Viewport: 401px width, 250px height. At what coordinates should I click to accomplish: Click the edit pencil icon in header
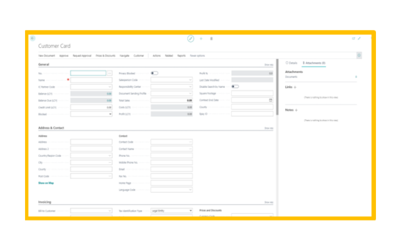click(191, 39)
